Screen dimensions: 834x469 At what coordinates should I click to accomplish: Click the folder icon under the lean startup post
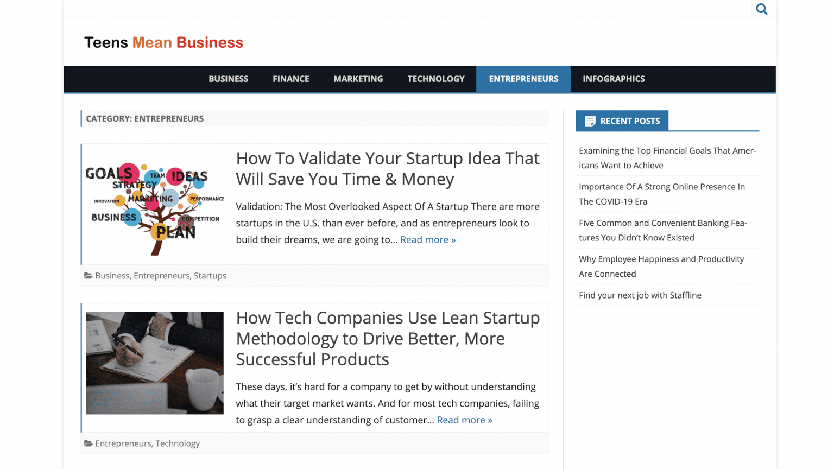[89, 443]
